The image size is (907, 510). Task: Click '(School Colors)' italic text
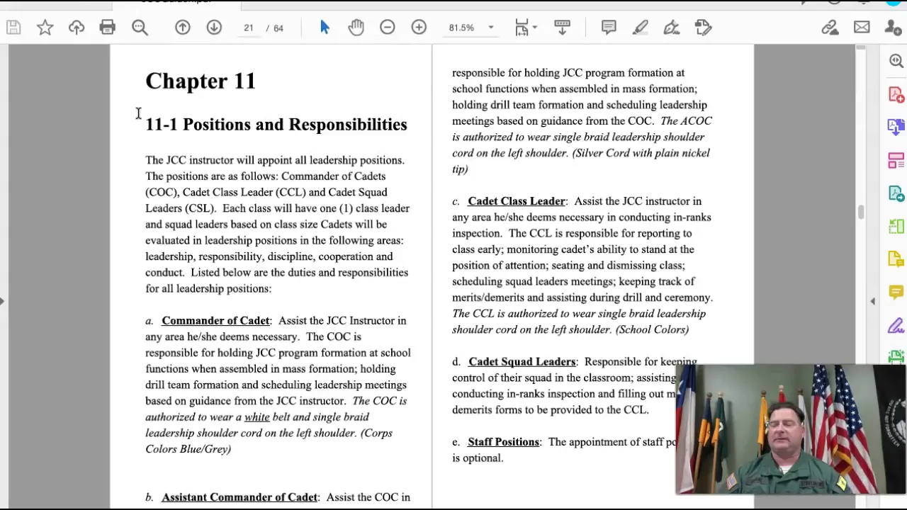[x=652, y=329]
